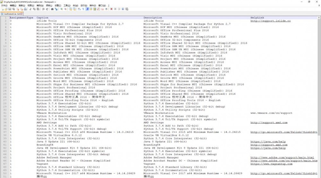This screenshot has height=178, width=321.
Task: Select the insformation.txt document tab
Action: (12, 14)
